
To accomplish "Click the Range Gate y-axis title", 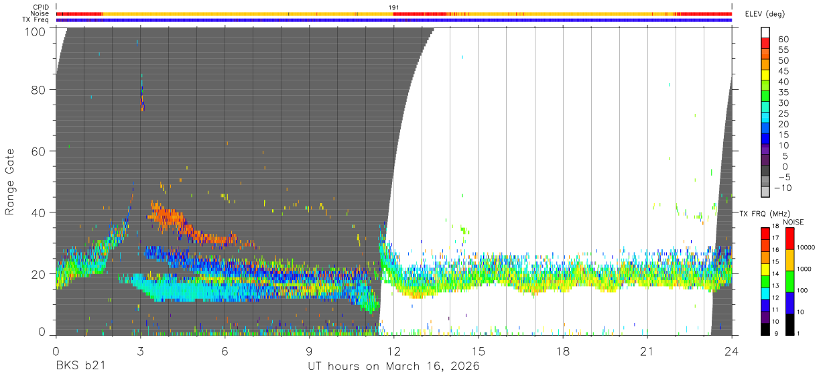I will tap(10, 182).
